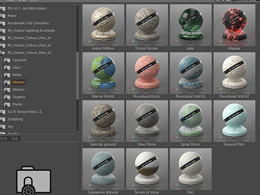Select the Marine World material thumbnail
The height and width of the screenshot is (195, 260).
click(103, 73)
